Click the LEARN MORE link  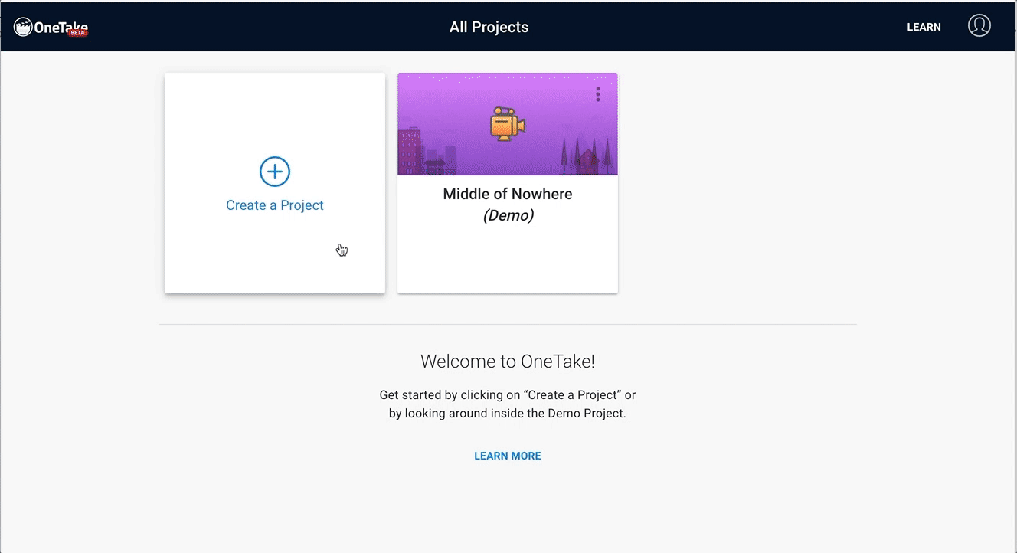(508, 456)
